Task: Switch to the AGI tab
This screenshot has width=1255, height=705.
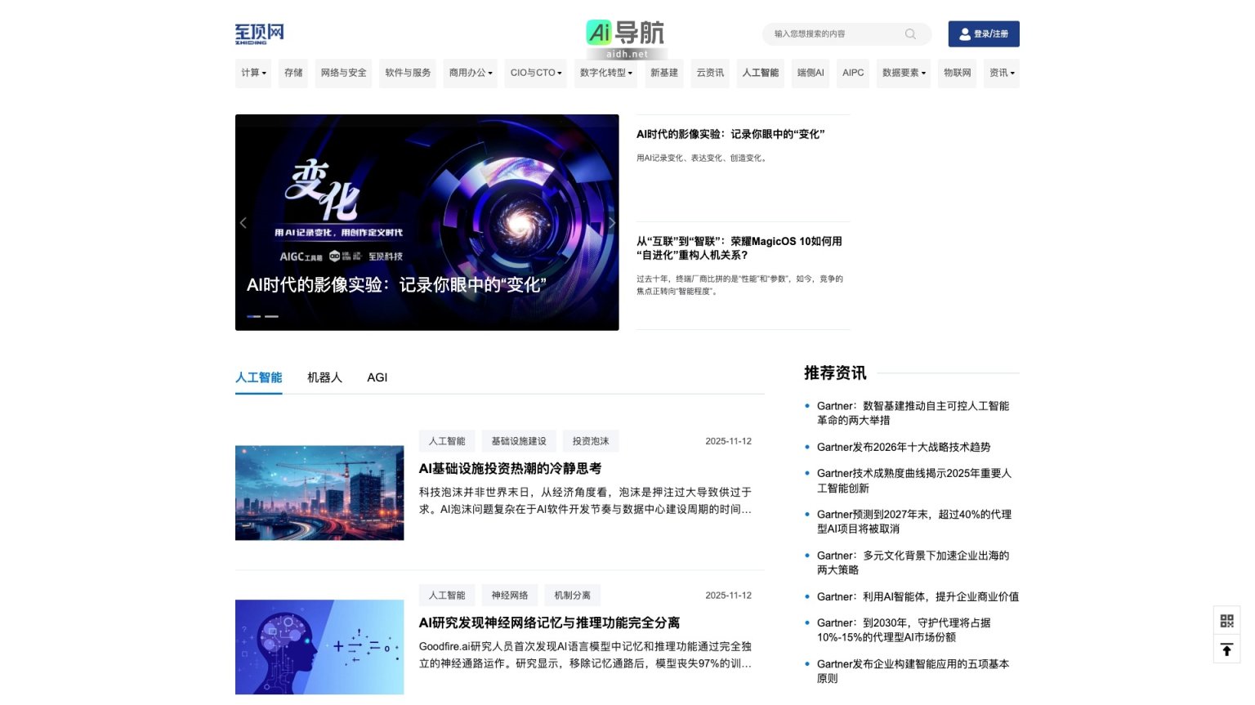Action: (x=377, y=377)
